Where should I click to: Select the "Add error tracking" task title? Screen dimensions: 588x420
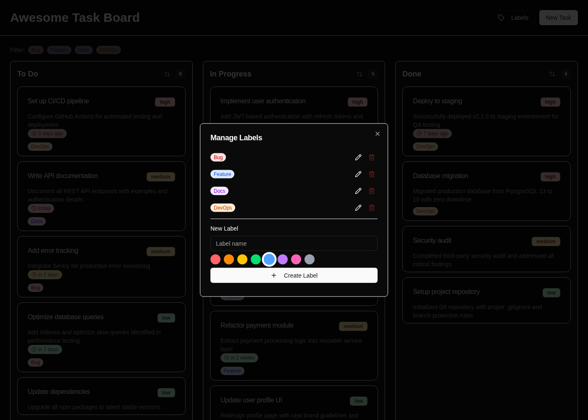[53, 251]
